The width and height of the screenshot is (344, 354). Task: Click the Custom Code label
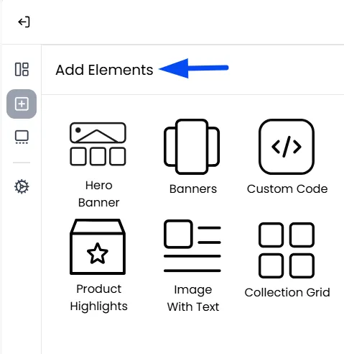tap(287, 189)
